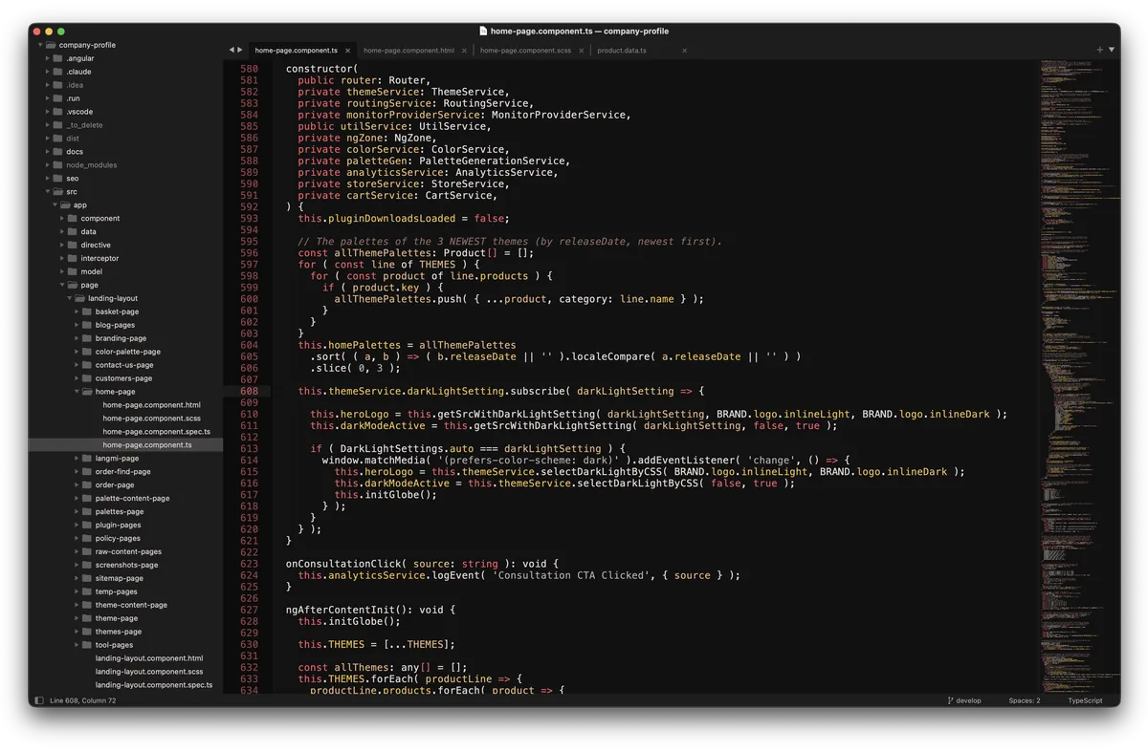Click the node_modules folder icon
This screenshot has height=752, width=1148.
coord(57,165)
